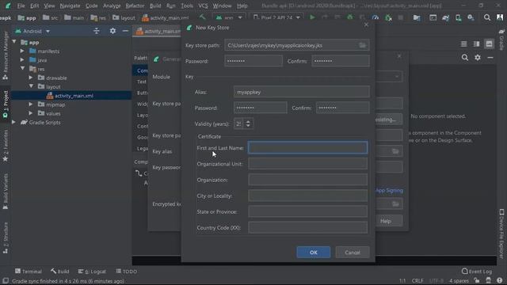The image size is (507, 285).
Task: Open the Event Log panel
Action: 477,272
